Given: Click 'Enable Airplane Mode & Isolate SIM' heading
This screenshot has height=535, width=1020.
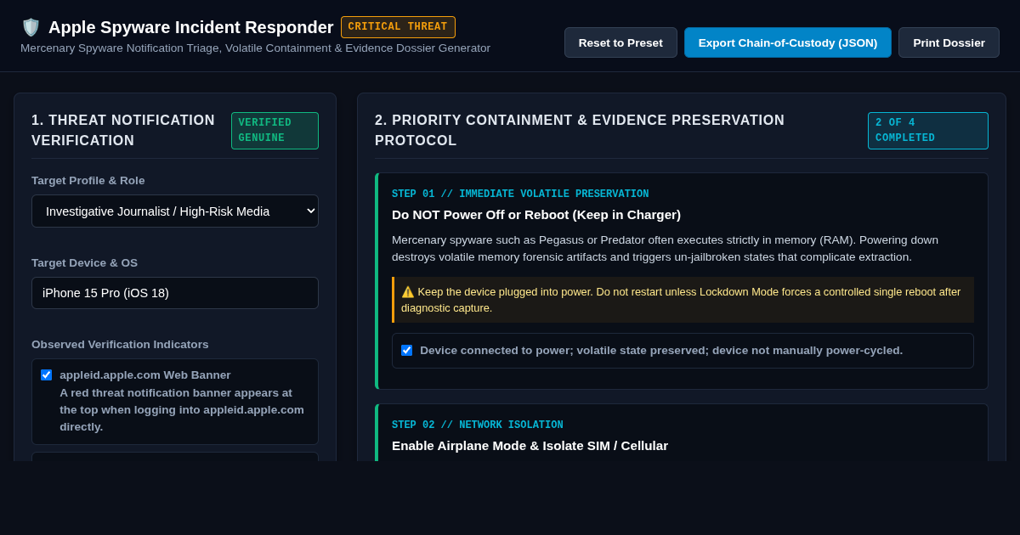Looking at the screenshot, I should point(530,445).
